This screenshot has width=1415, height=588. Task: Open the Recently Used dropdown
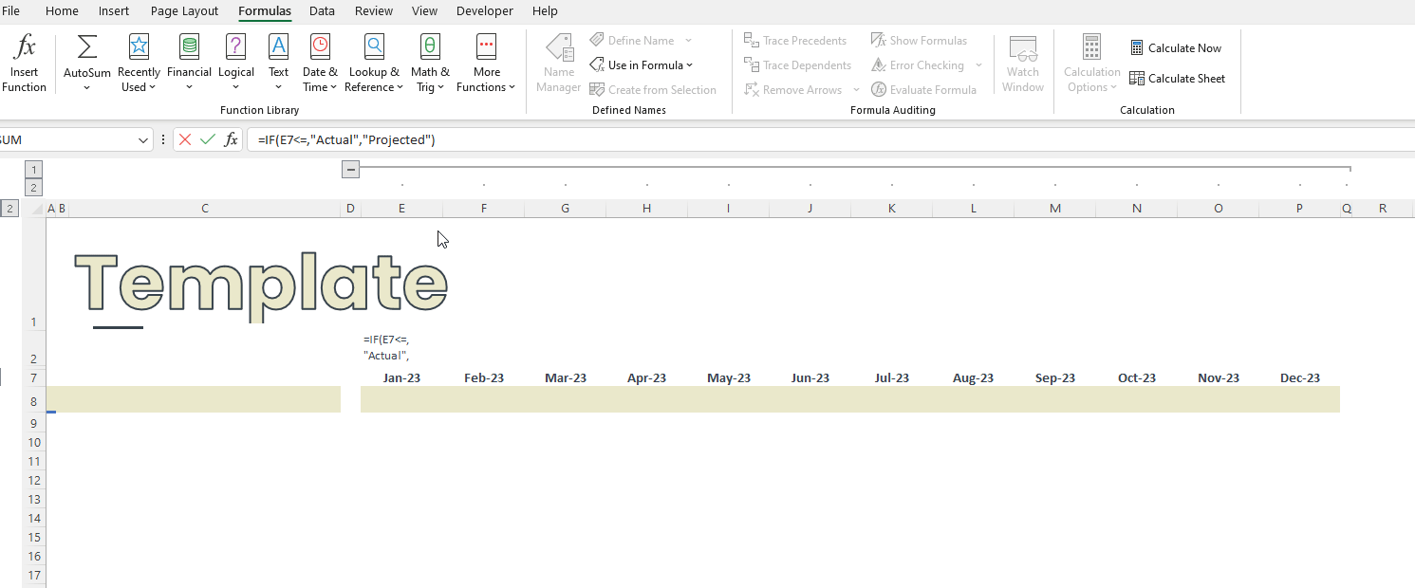[139, 62]
